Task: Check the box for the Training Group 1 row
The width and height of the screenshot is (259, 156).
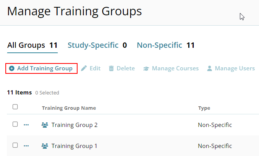Action: pos(15,145)
